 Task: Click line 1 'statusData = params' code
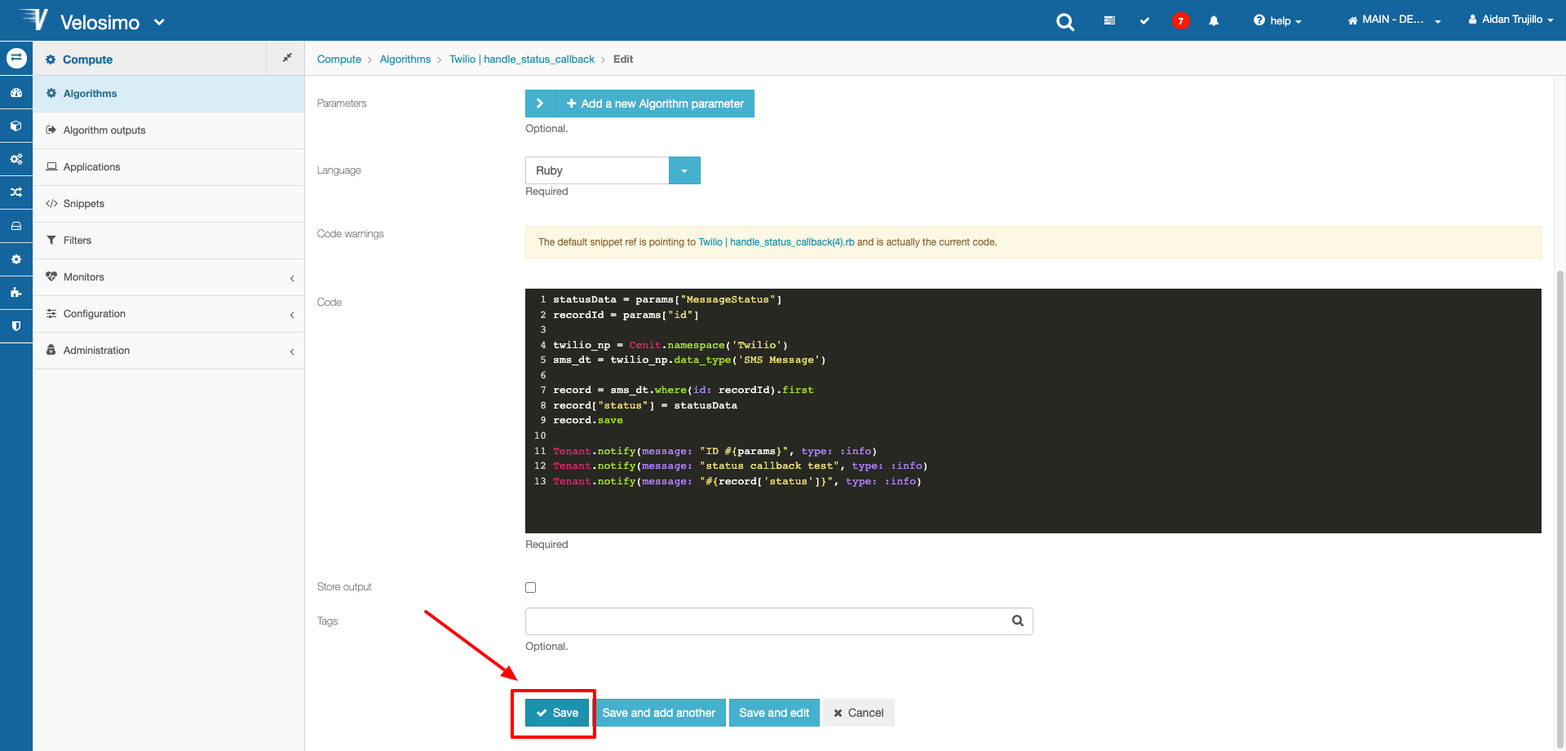click(x=667, y=300)
